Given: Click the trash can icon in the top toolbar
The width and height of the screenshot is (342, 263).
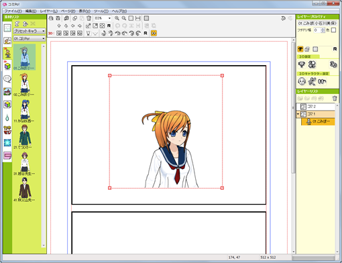Looking at the screenshot, I should [89, 18].
